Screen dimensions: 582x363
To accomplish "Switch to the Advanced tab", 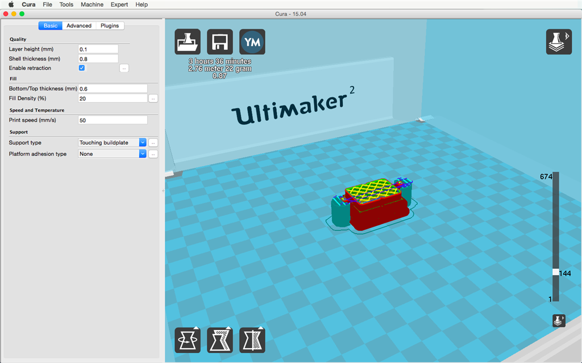I will [x=79, y=26].
